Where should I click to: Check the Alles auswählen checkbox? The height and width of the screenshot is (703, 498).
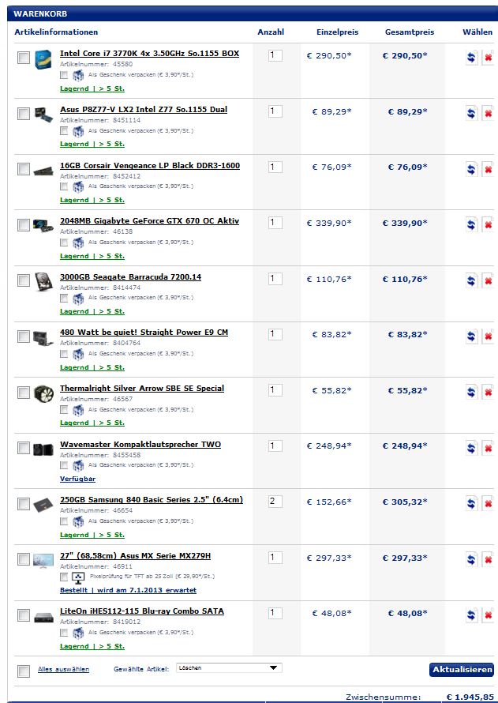pyautogui.click(x=24, y=671)
